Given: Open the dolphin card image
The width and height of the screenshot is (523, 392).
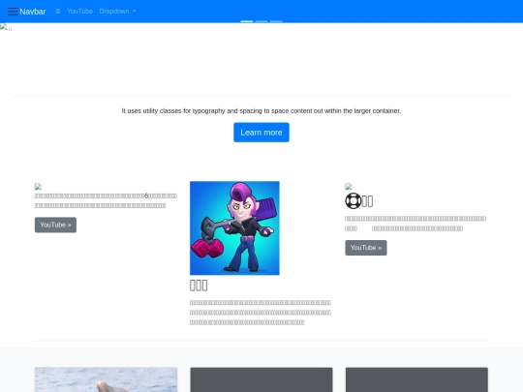Looking at the screenshot, I should (x=107, y=379).
